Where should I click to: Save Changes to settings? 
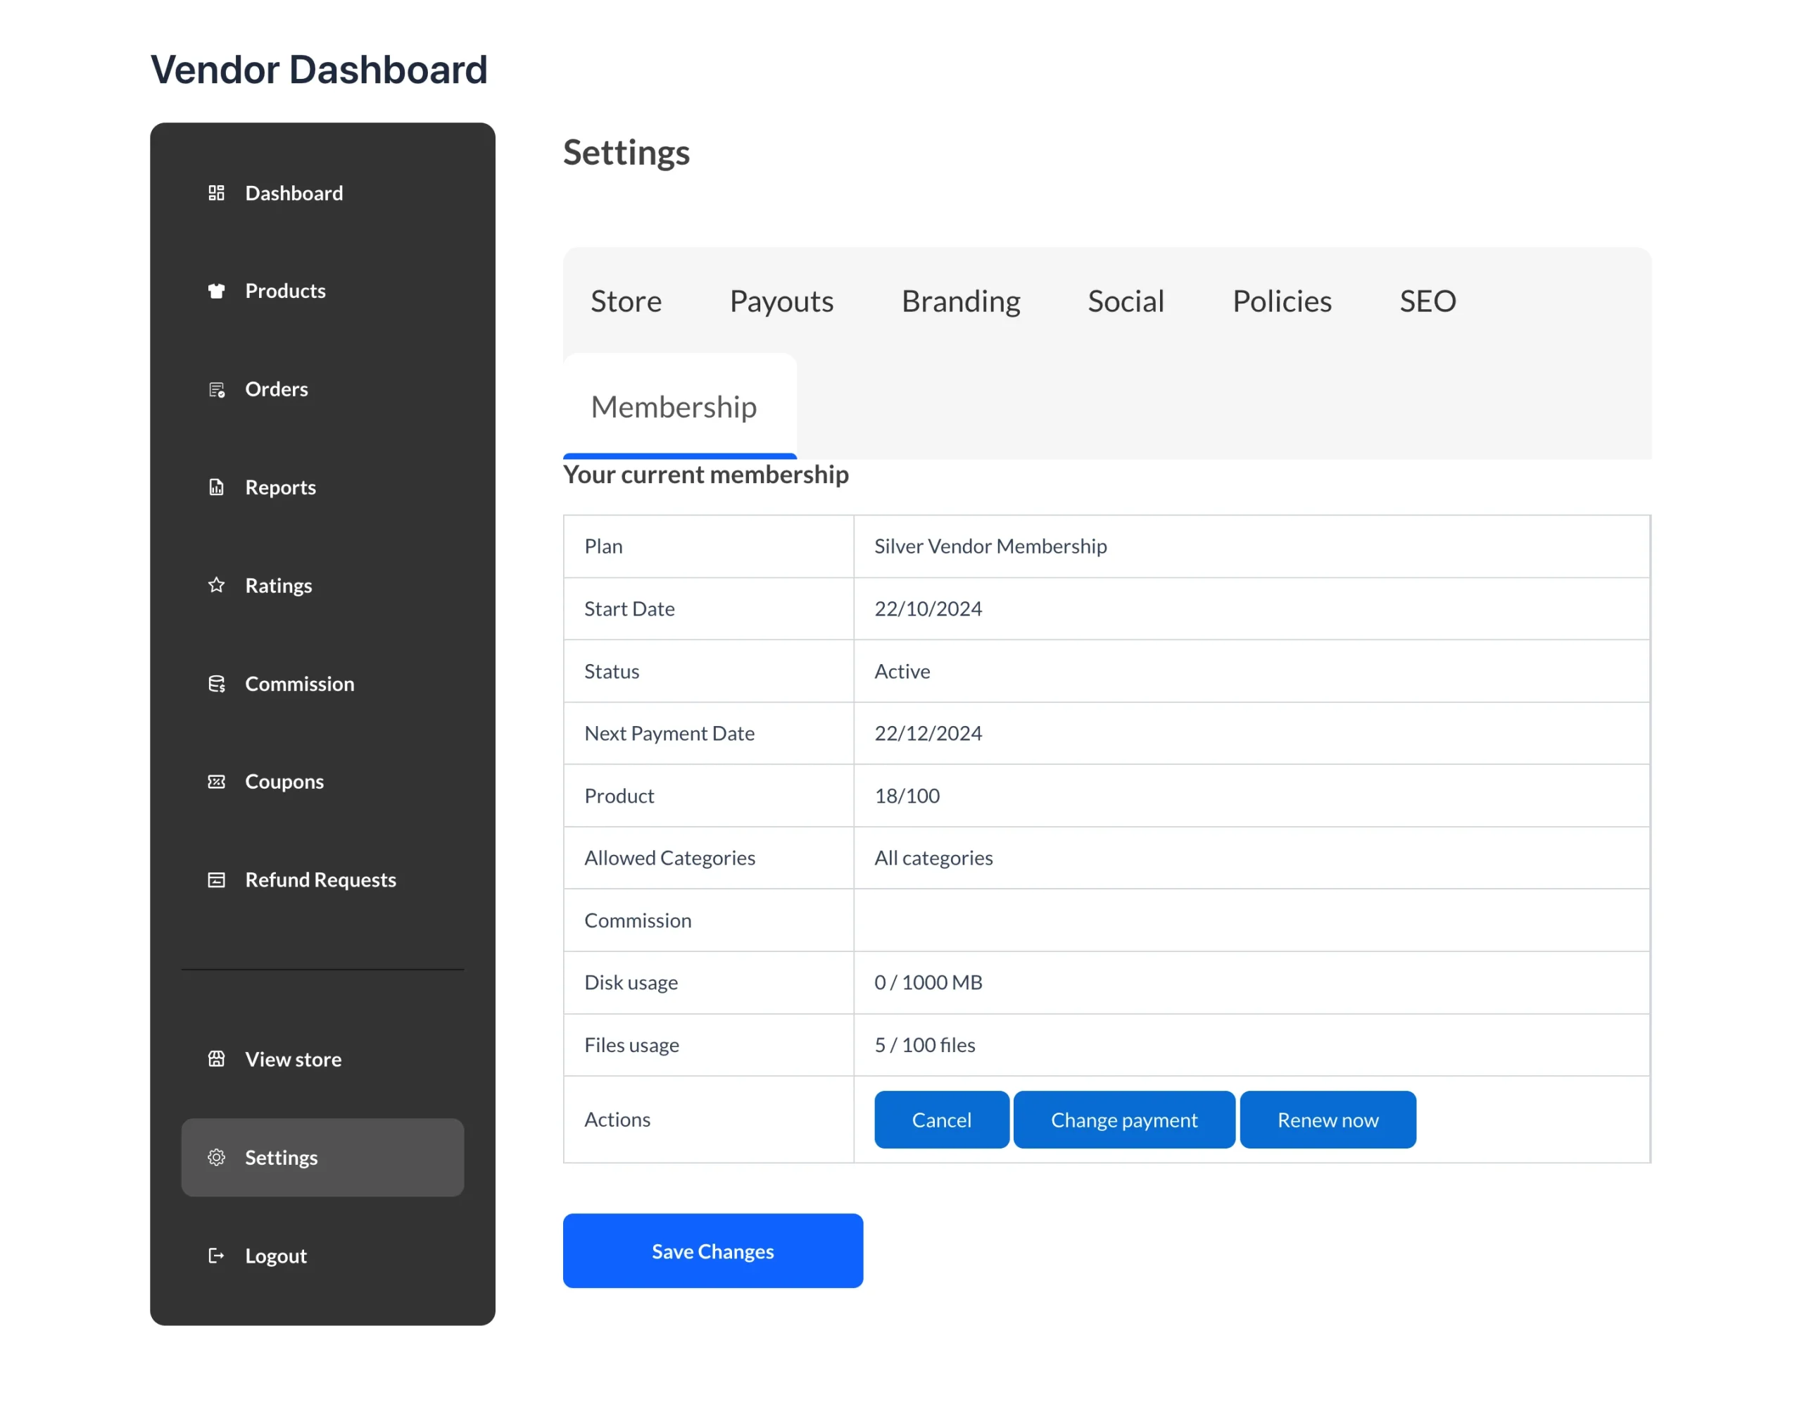pyautogui.click(x=713, y=1251)
